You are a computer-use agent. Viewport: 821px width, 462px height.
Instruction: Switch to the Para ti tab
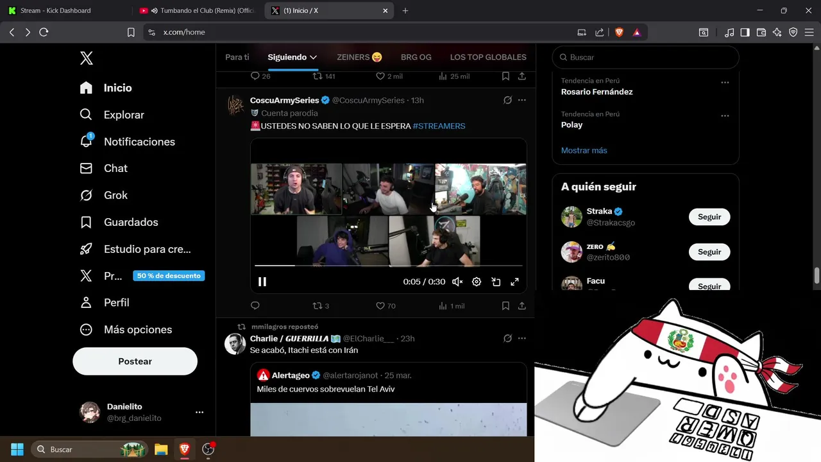237,57
